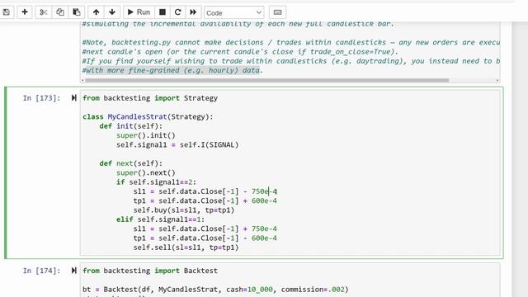Place cursor on 'bt = Backtest(df, MyCandlesStrat' line
Image resolution: width=528 pixels, height=297 pixels.
tap(215, 290)
